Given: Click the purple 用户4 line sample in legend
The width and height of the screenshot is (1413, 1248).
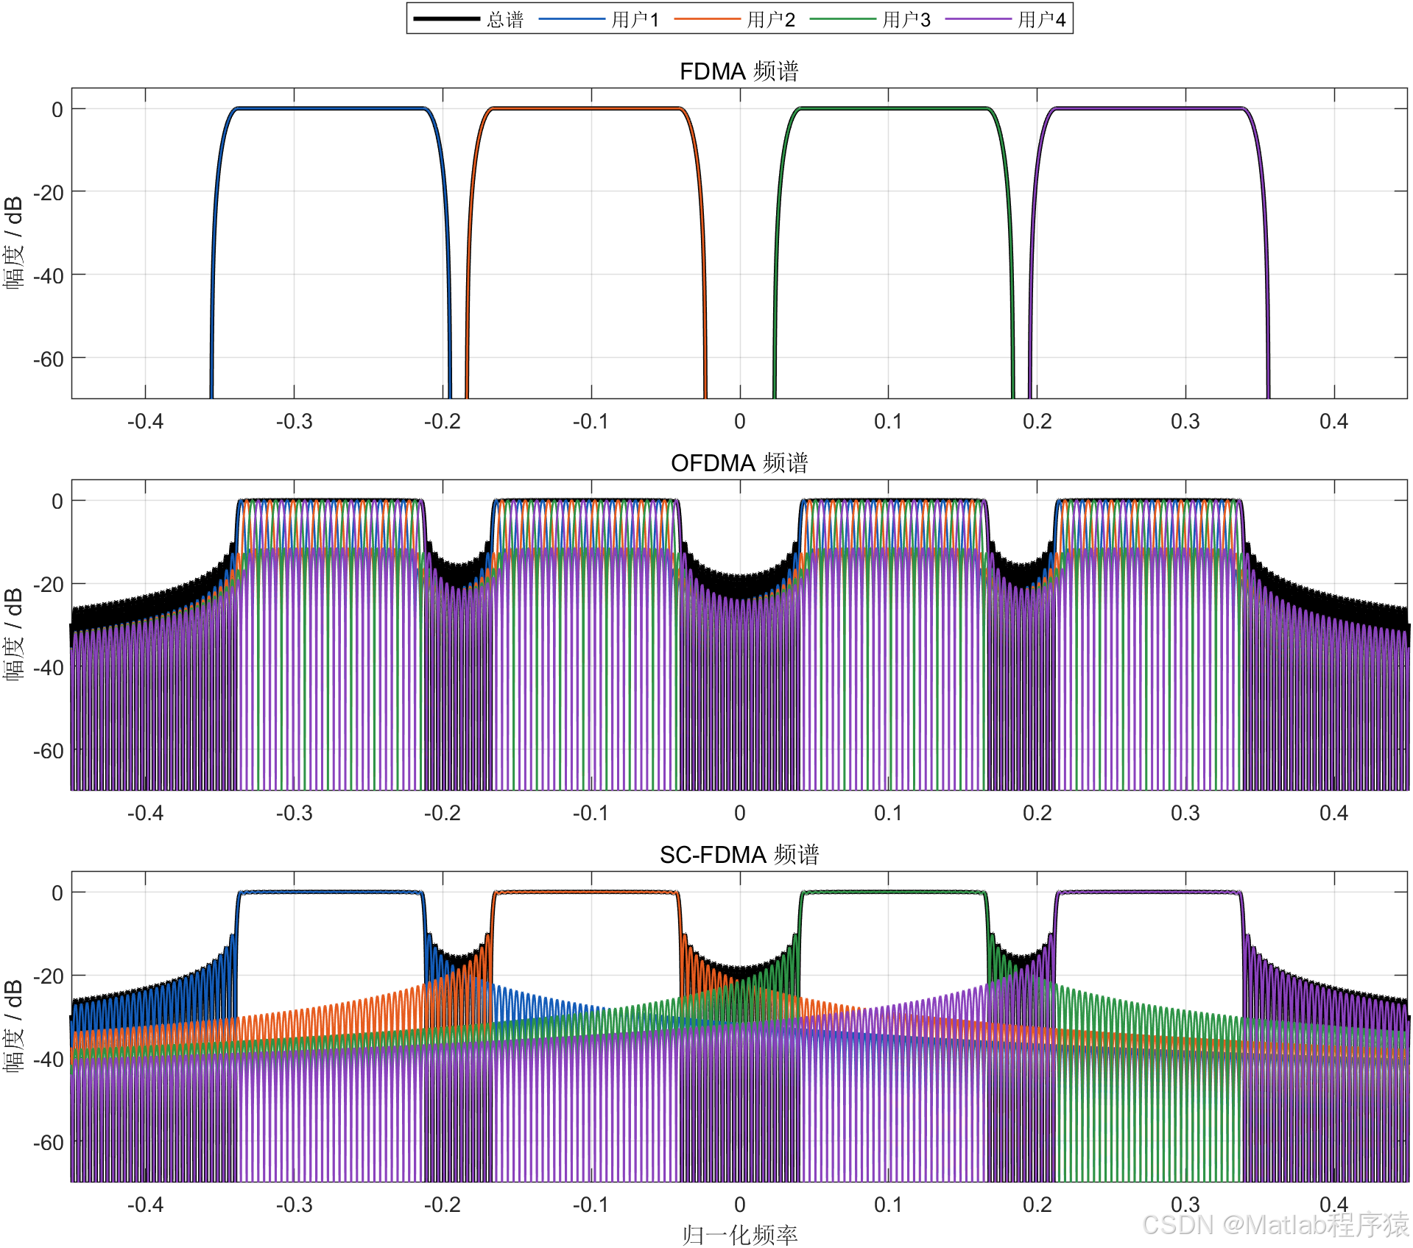Looking at the screenshot, I should click(x=978, y=19).
